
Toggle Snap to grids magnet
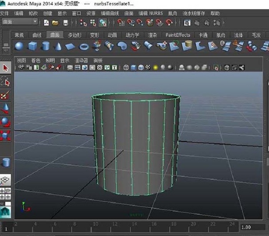pos(121,23)
